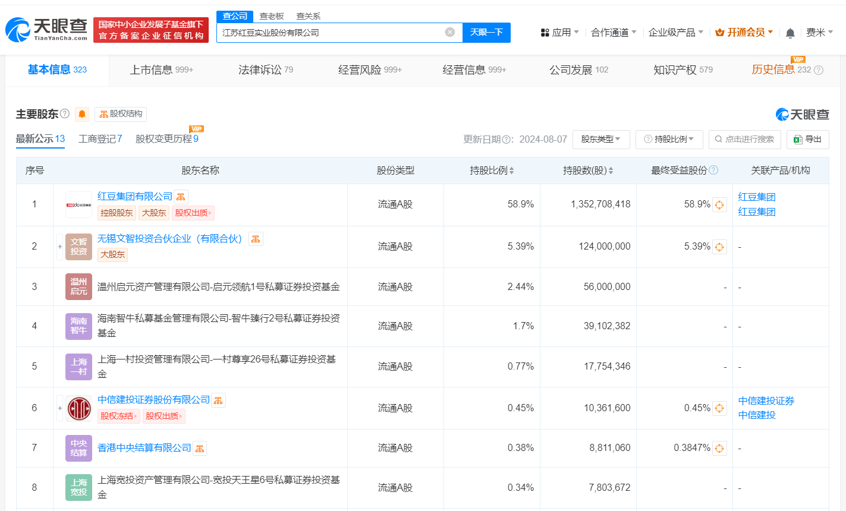Open 应用 dropdown menu
The width and height of the screenshot is (846, 511).
[x=559, y=33]
